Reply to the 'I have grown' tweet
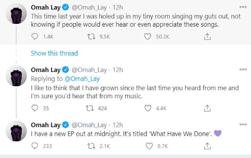The height and width of the screenshot is (158, 251). (35, 108)
